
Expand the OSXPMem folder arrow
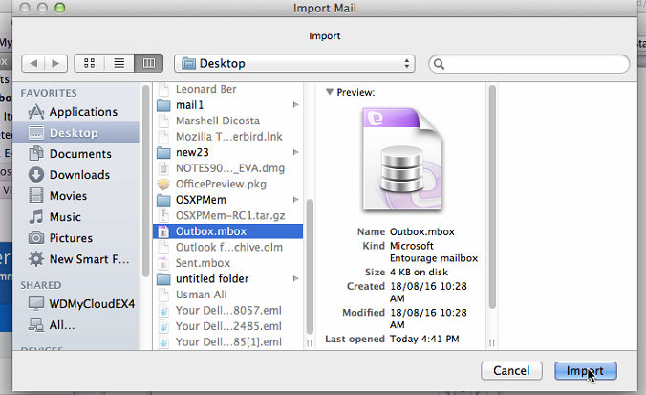click(x=296, y=199)
